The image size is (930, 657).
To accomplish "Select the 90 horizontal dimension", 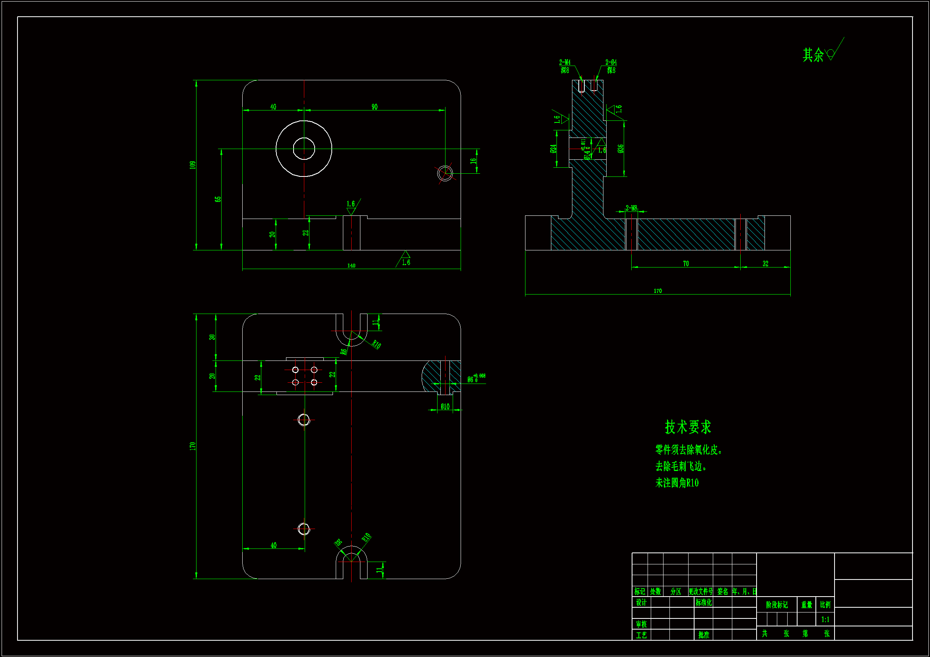I will pos(374,107).
